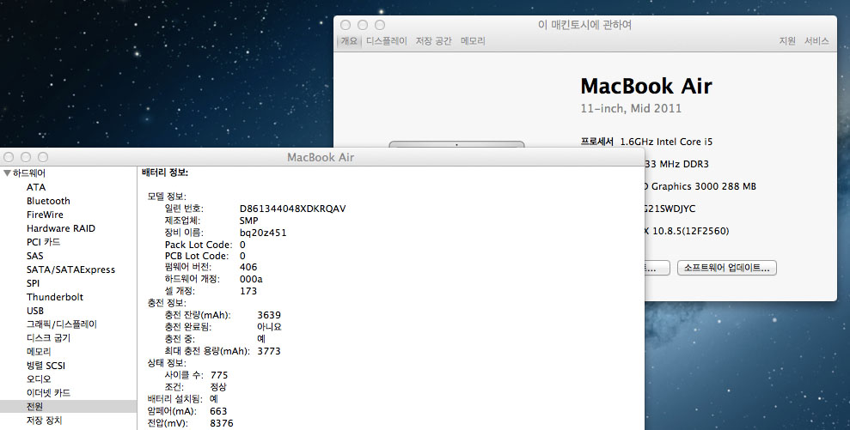Open the FireWire hardware entry
Screen dimensions: 850x430
tap(45, 215)
